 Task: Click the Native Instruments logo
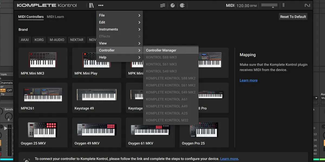pyautogui.click(x=308, y=5)
